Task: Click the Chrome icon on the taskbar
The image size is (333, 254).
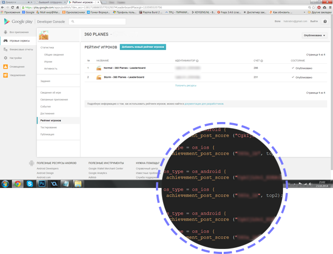Action: (18, 184)
